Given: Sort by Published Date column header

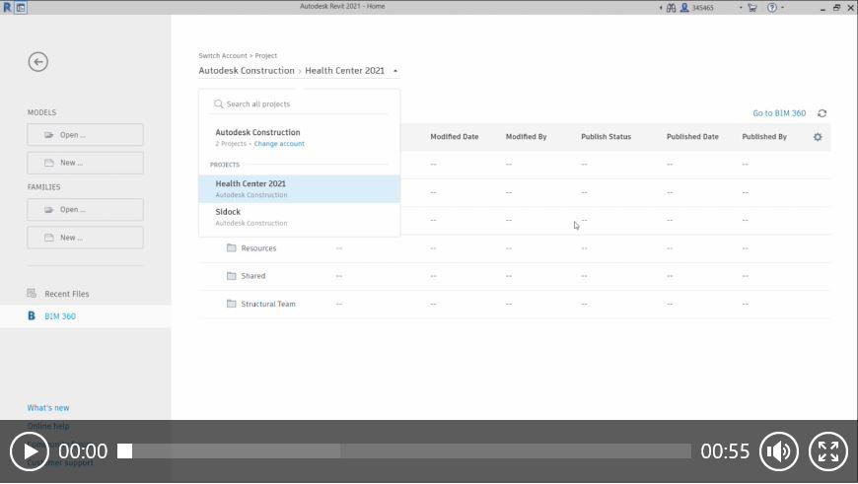Looking at the screenshot, I should point(692,137).
